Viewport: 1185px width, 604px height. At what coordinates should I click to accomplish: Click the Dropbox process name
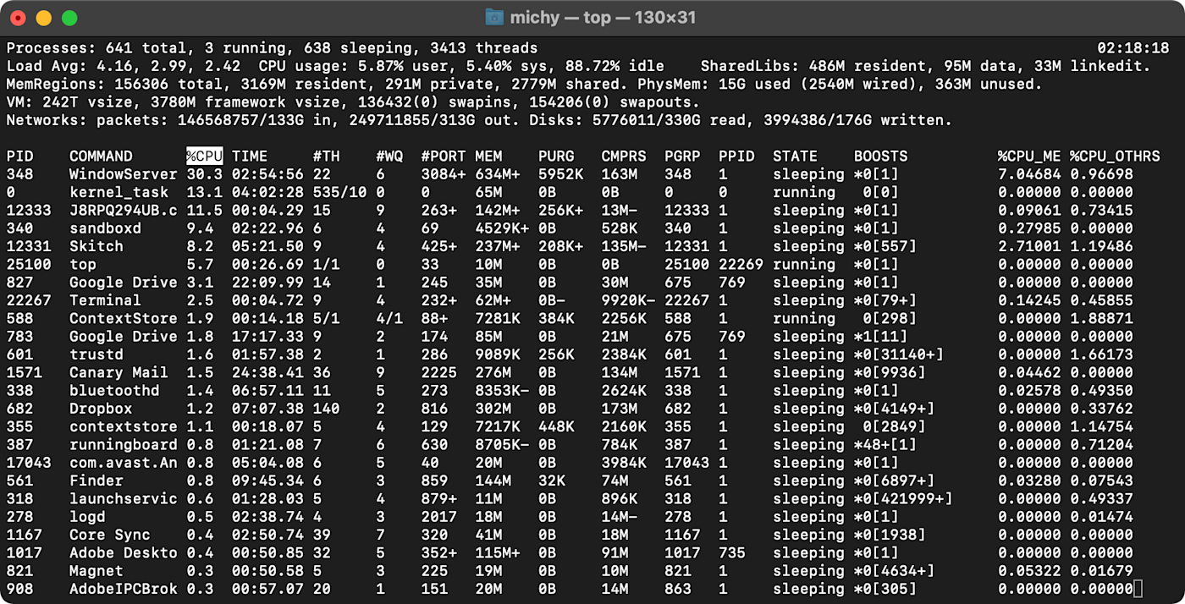[x=101, y=409]
